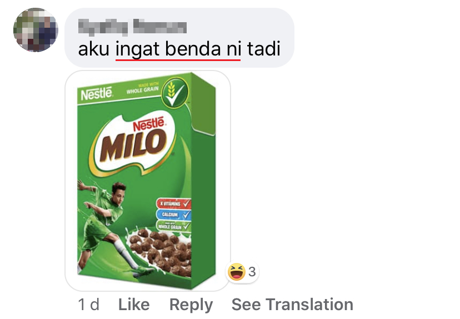Open the 1 d timestamp link

[88, 305]
